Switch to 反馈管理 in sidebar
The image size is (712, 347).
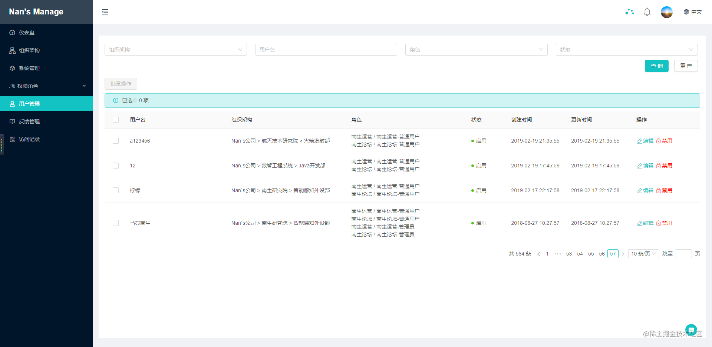(12, 121)
